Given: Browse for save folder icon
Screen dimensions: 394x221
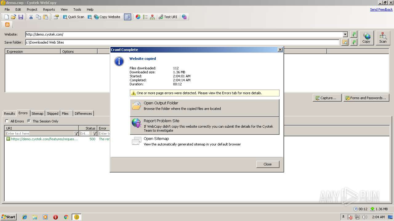Looking at the screenshot, I should pyautogui.click(x=345, y=42).
